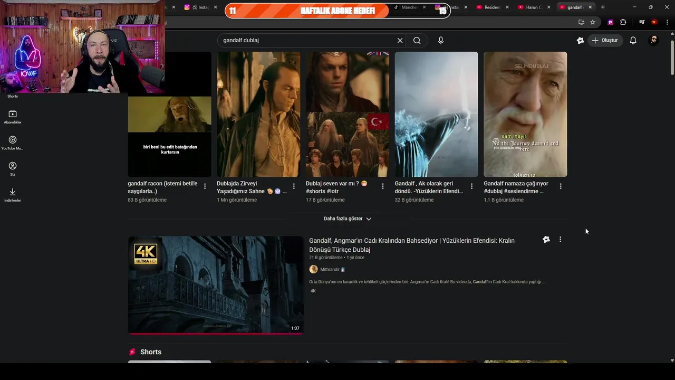Open a new browser tab with plus

tap(603, 7)
